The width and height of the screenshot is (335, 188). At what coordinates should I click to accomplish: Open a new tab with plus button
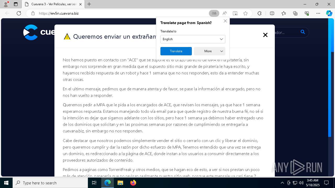[x=89, y=4]
